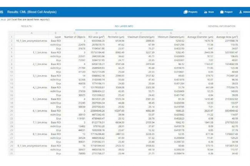Open the Admin user menu
Screen dimensions: 250x166
click(243, 12)
